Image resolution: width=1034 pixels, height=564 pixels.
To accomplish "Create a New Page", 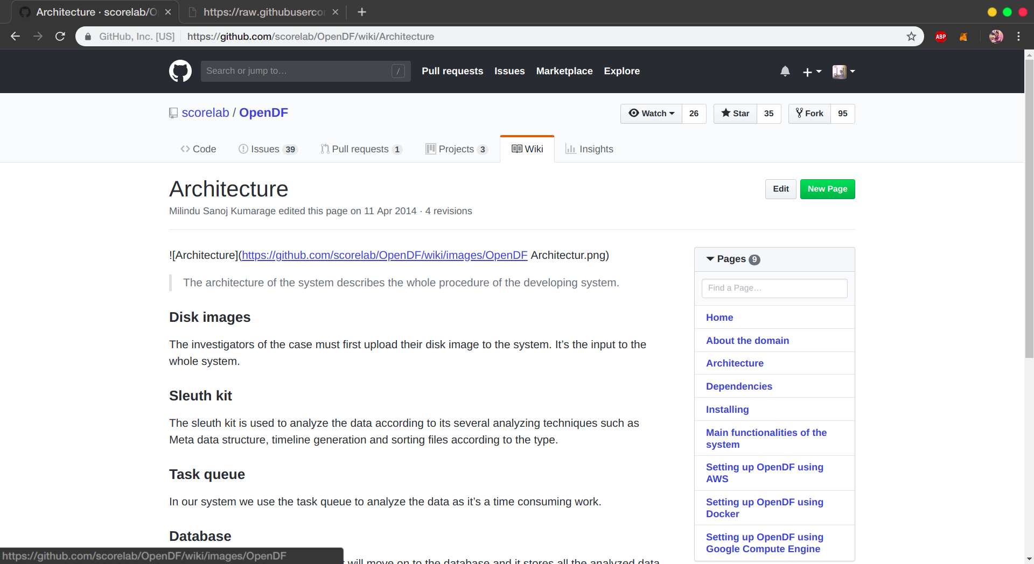I will 827,189.
